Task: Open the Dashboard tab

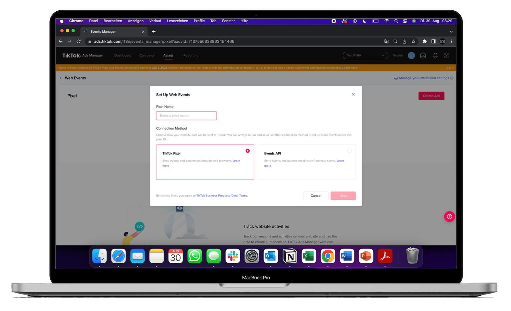Action: pyautogui.click(x=123, y=56)
